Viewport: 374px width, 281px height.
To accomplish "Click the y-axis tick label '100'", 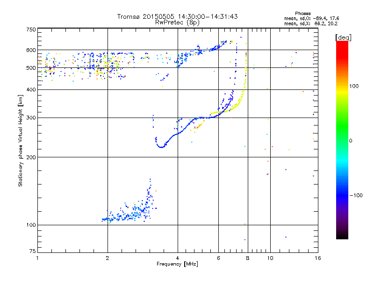I will tap(31, 225).
